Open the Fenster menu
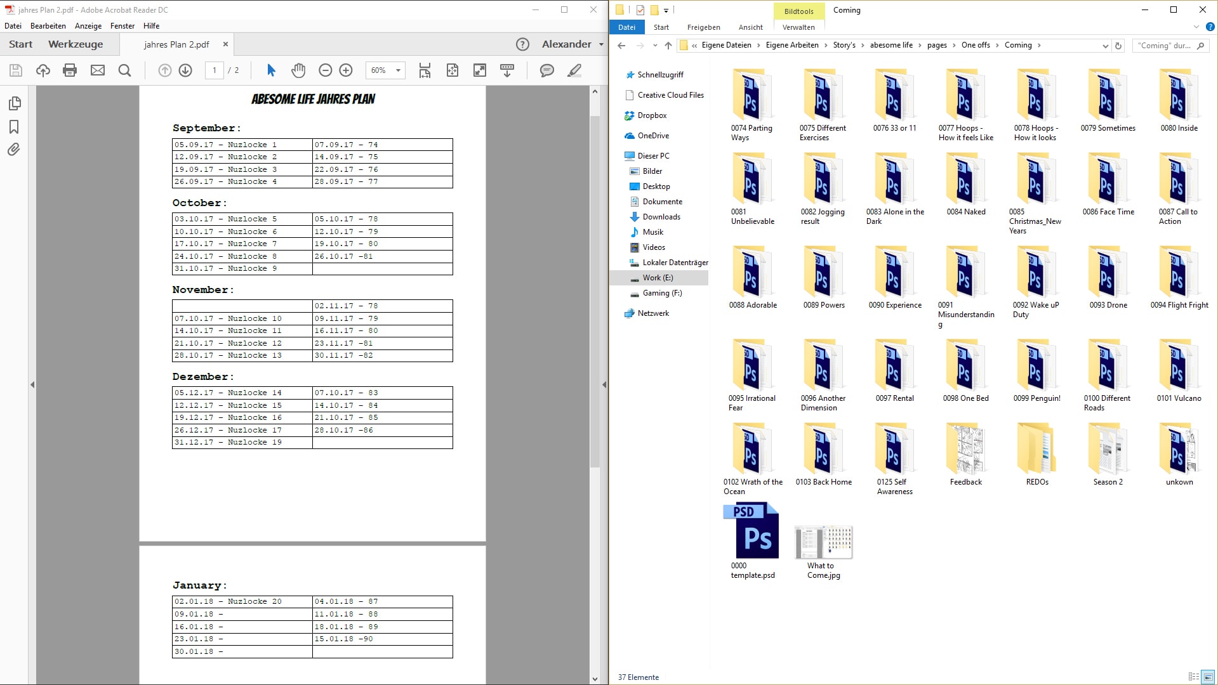The width and height of the screenshot is (1218, 685). coord(122,26)
